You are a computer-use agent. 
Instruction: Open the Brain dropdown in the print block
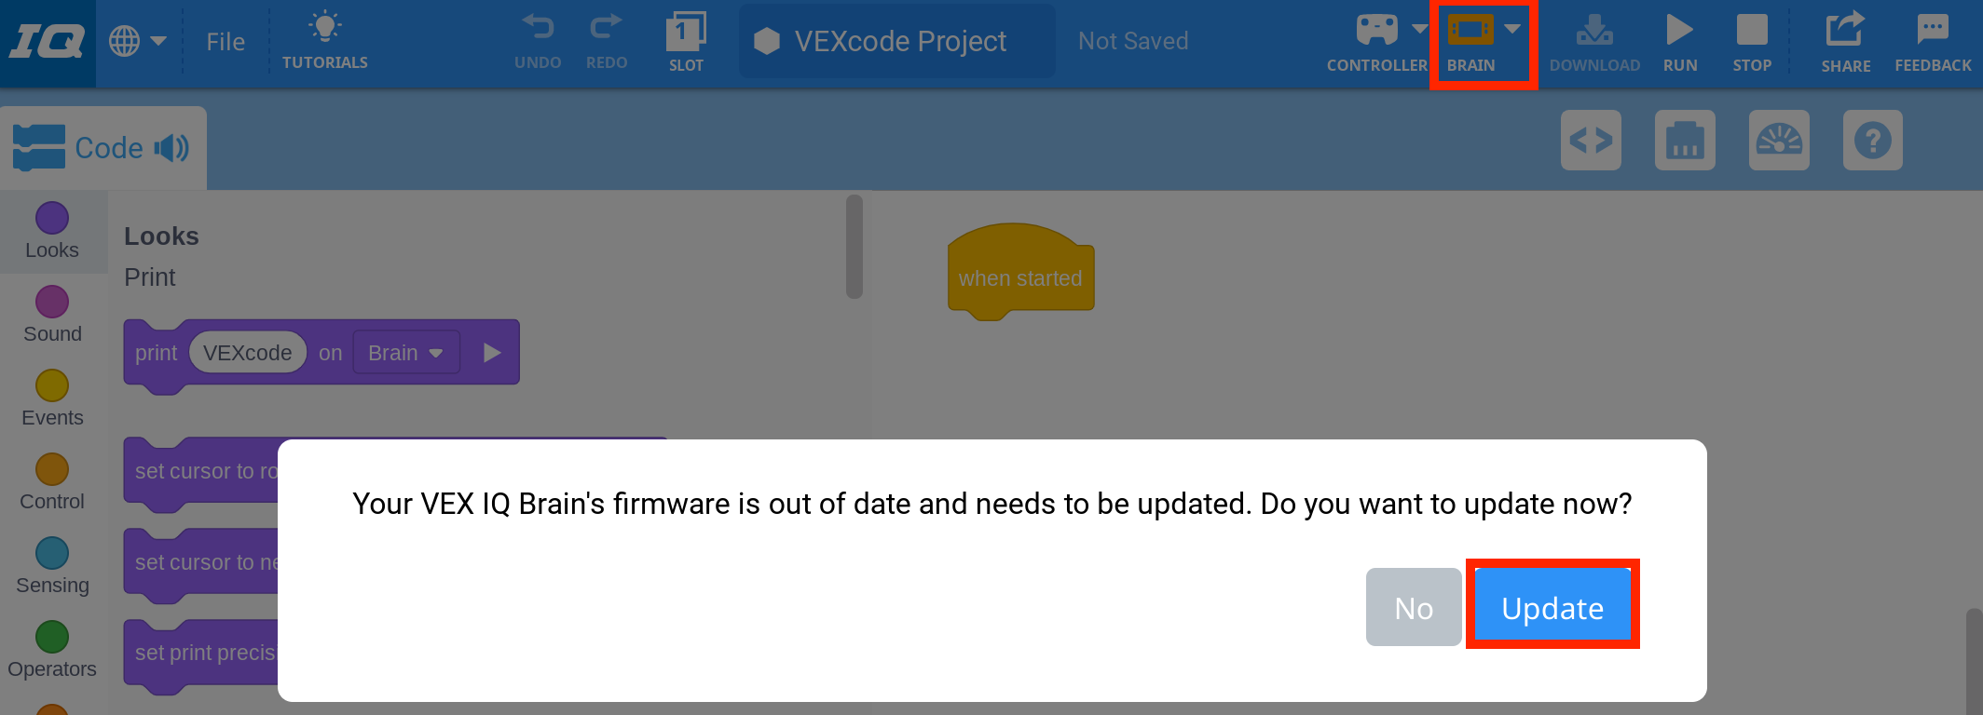(405, 352)
